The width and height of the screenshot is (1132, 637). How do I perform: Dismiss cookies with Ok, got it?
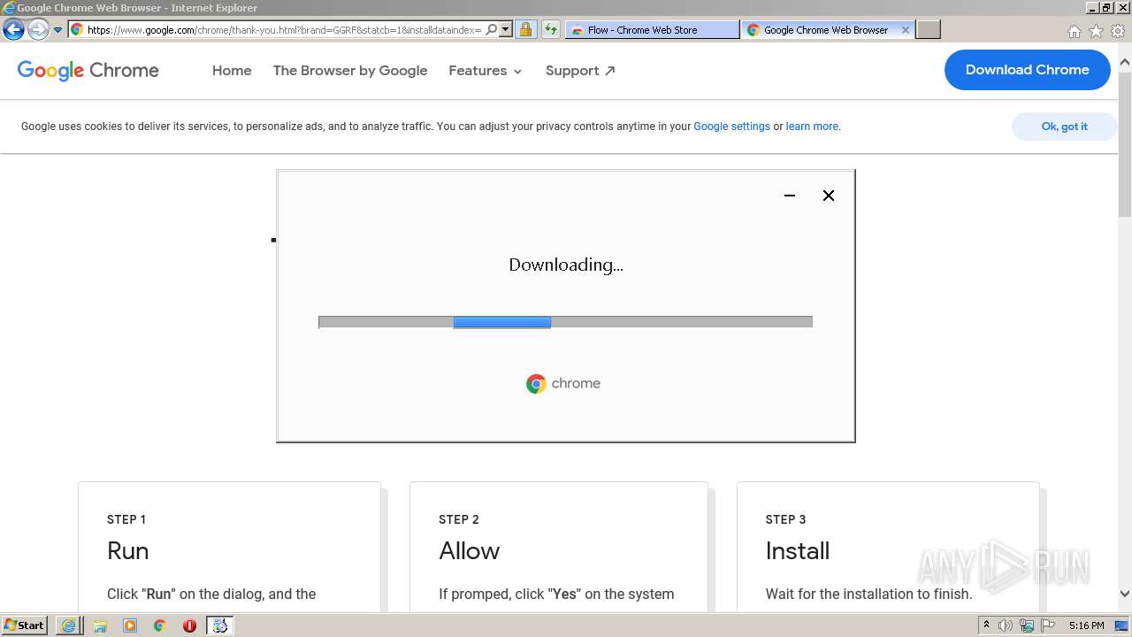tap(1064, 127)
